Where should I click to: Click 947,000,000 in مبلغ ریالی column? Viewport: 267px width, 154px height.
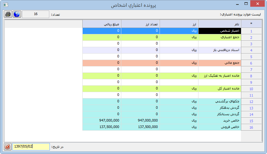102,121
